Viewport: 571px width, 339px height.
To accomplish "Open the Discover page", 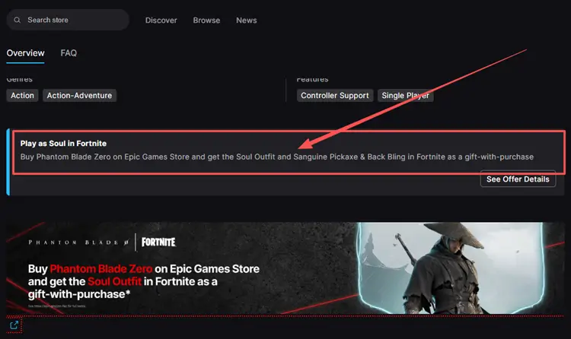I will tap(161, 21).
